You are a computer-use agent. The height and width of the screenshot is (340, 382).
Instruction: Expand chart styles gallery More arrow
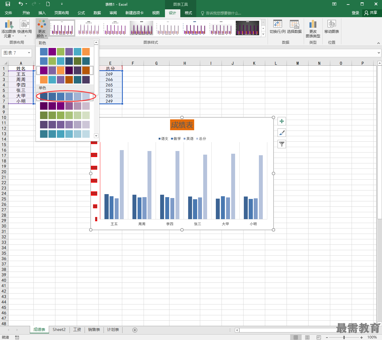[263, 35]
